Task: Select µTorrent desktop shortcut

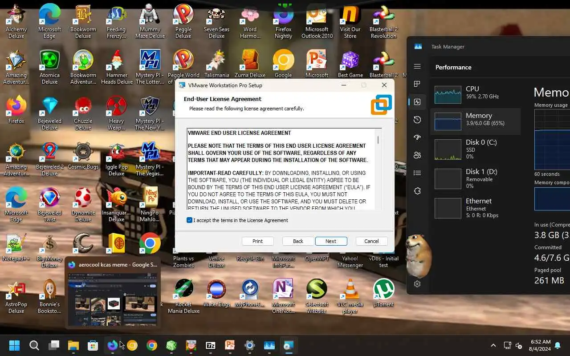Action: coord(383,293)
